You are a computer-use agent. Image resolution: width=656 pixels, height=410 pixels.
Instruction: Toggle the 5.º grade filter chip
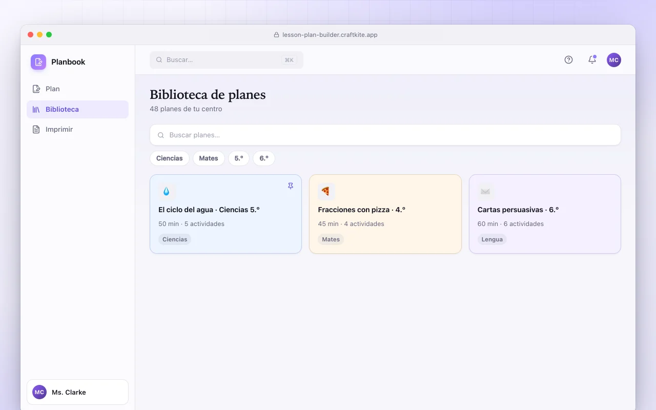pyautogui.click(x=239, y=158)
